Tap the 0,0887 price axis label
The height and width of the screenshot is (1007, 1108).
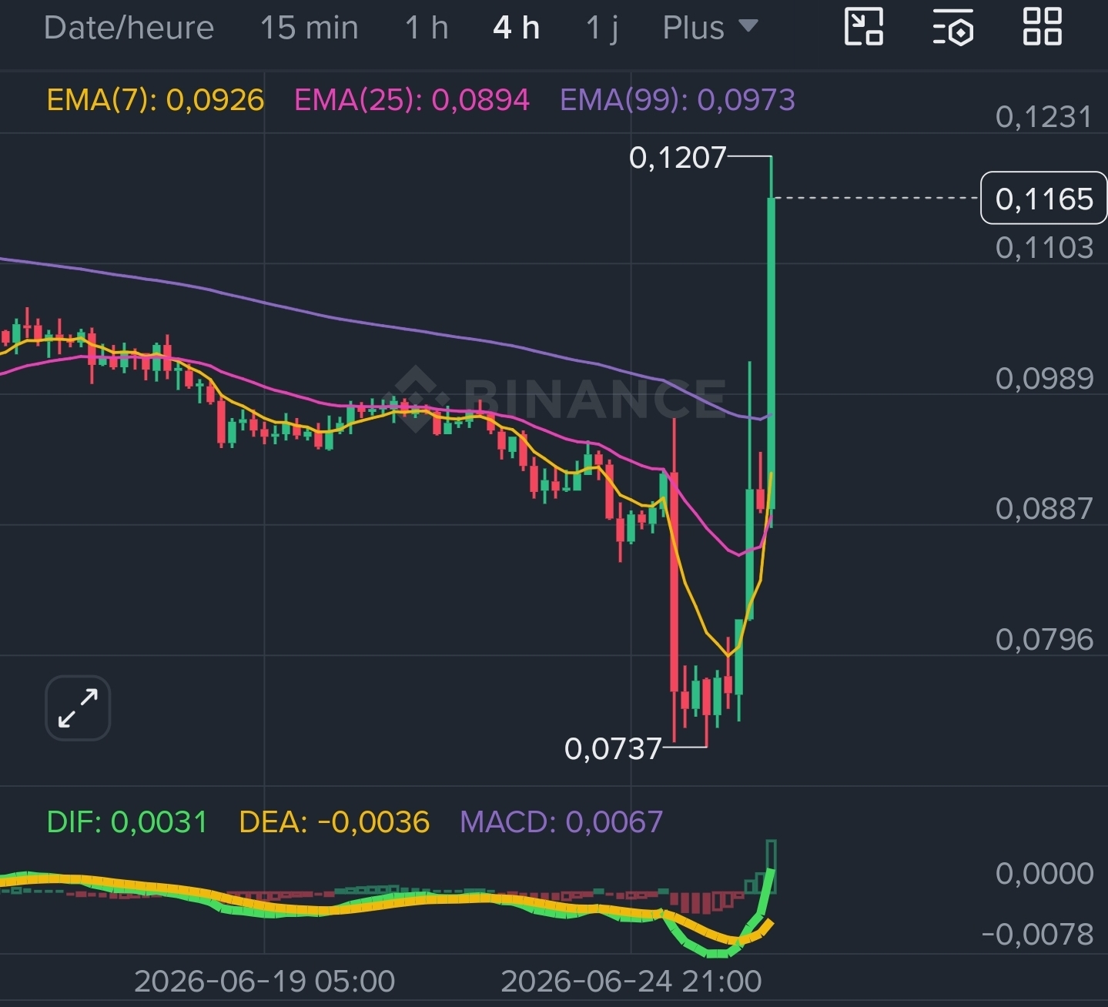click(1044, 509)
